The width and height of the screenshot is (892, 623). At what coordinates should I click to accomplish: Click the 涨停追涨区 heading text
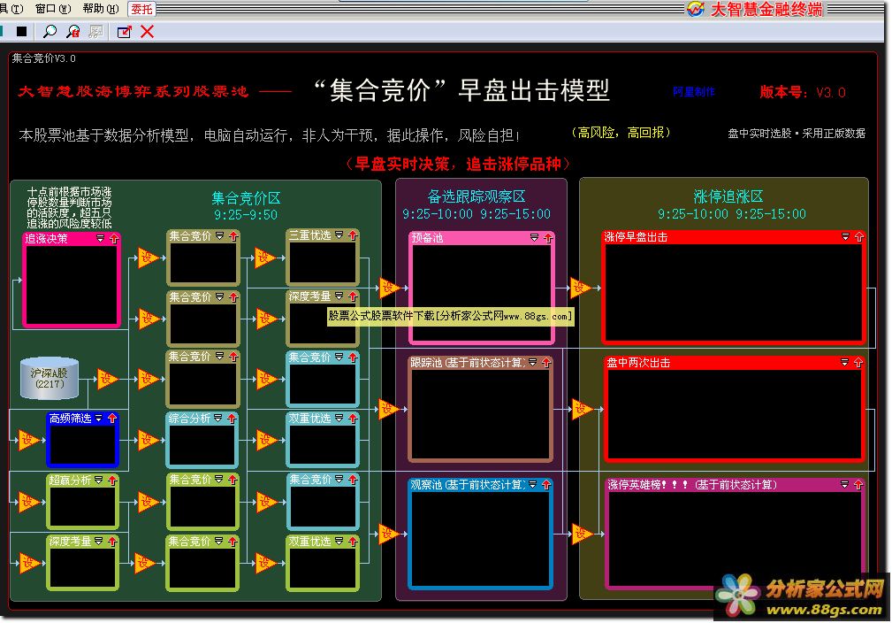click(728, 197)
